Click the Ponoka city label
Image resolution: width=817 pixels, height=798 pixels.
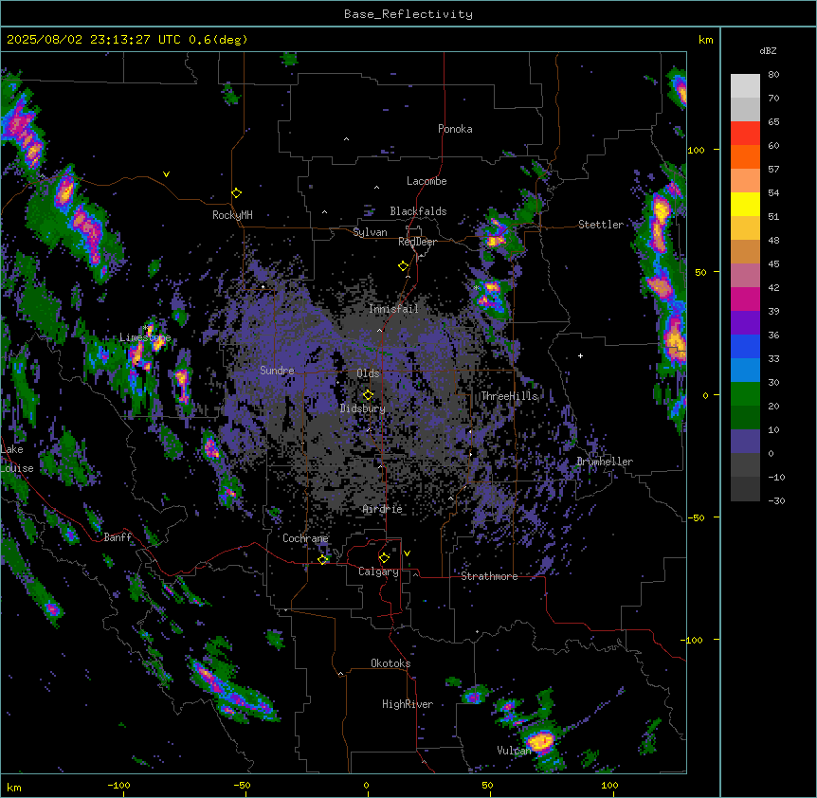455,129
